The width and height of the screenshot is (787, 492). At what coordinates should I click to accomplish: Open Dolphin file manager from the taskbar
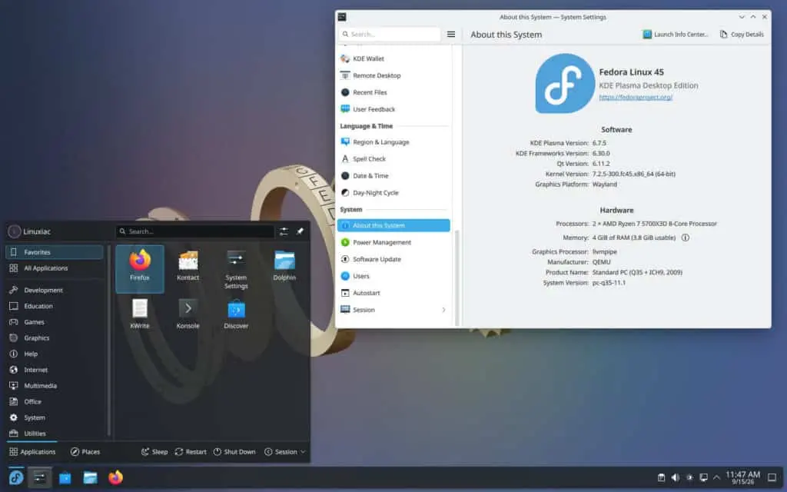coord(91,477)
